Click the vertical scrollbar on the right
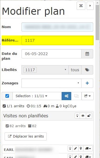This screenshot has width=100, height=158. pos(97,22)
